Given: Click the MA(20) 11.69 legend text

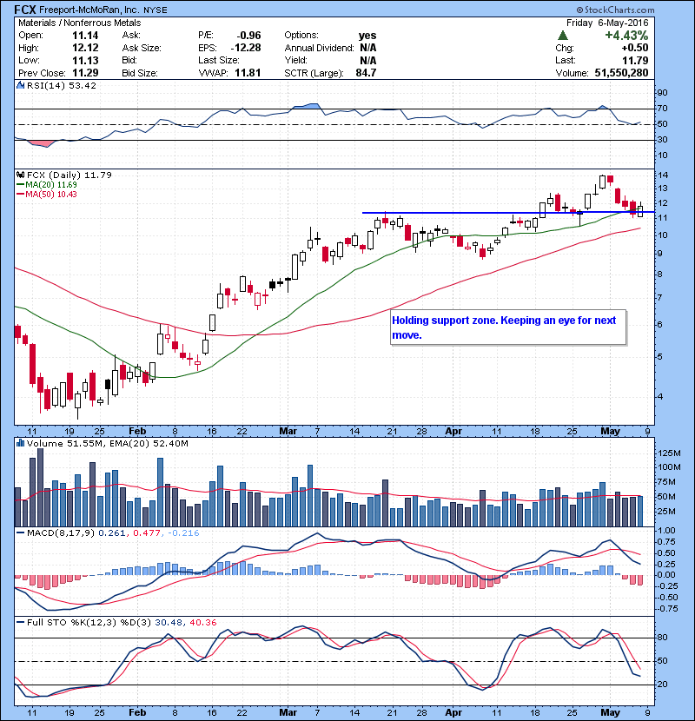Looking at the screenshot, I should click(x=51, y=184).
